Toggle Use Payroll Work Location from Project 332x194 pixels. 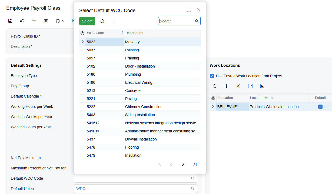pyautogui.click(x=212, y=76)
